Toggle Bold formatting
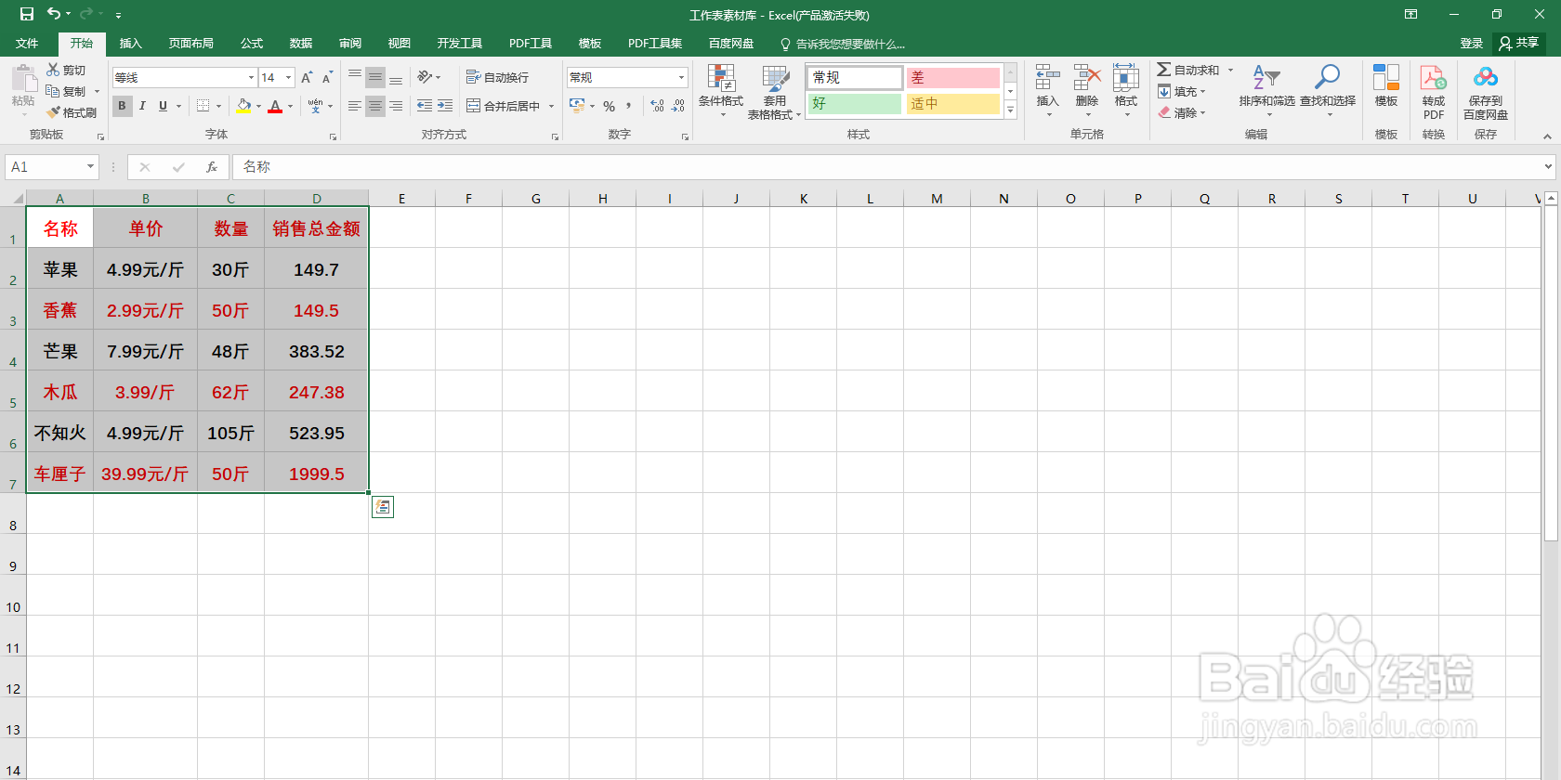The width and height of the screenshot is (1561, 780). click(122, 106)
